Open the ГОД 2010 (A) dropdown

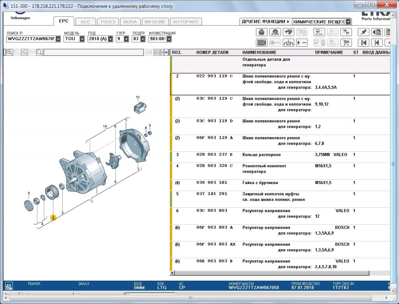coord(110,39)
